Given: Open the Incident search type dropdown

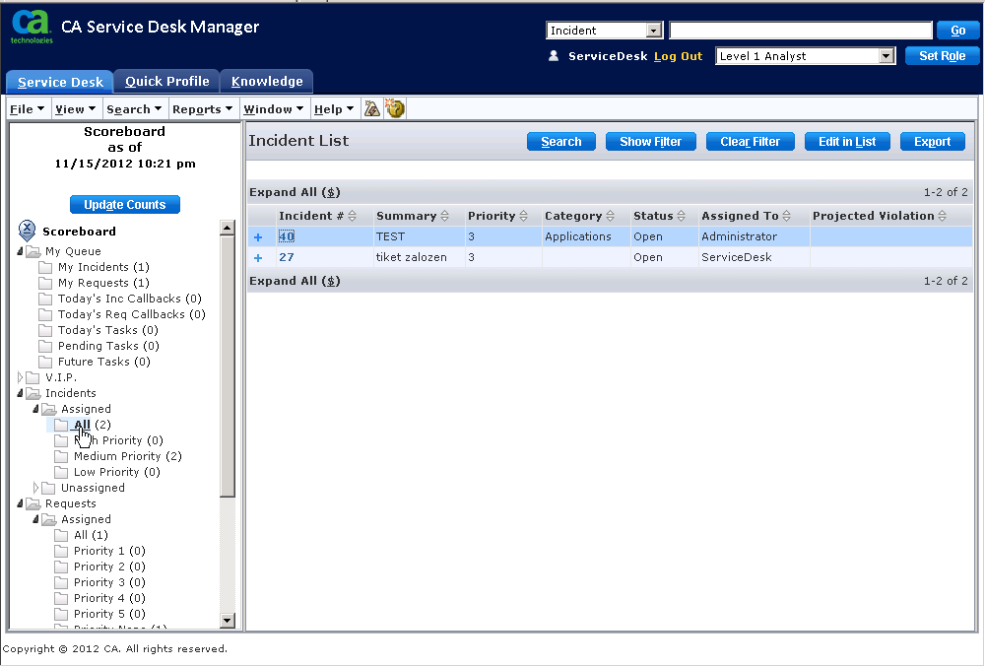Looking at the screenshot, I should click(x=654, y=31).
